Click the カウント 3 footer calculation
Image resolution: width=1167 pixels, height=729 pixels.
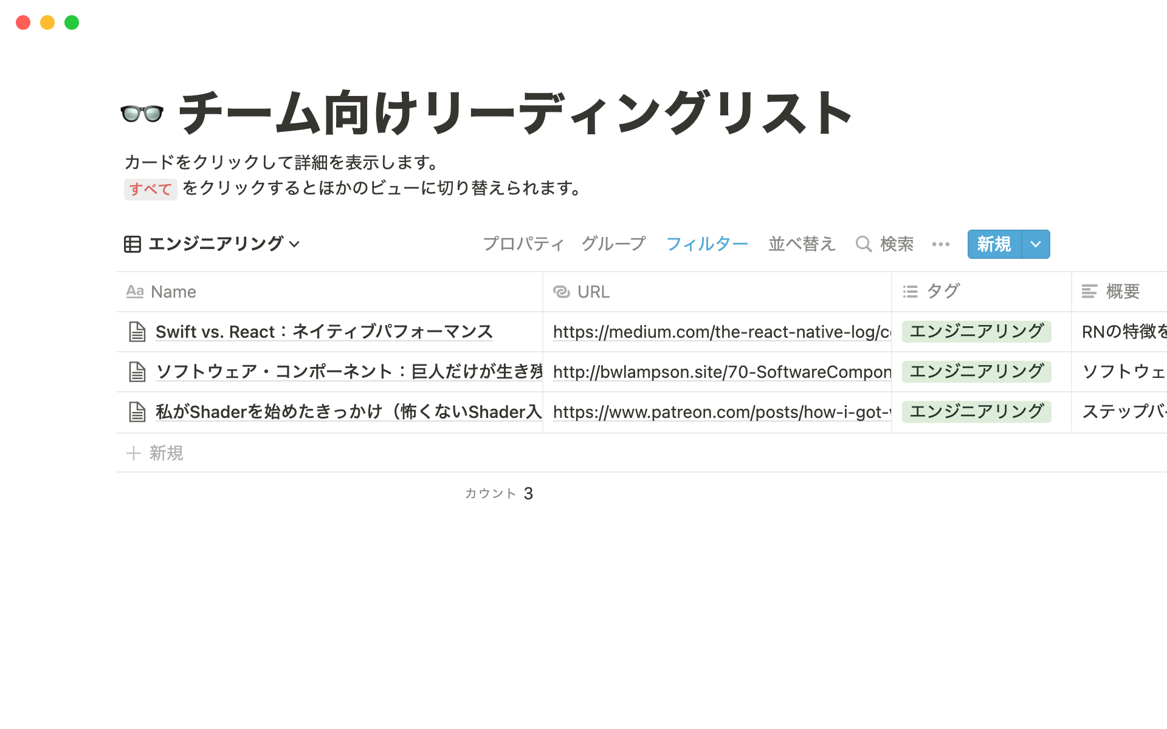(499, 493)
